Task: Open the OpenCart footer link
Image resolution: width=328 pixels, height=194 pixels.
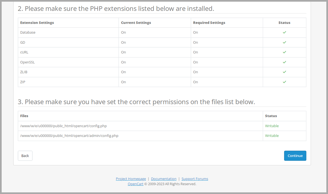Action: coord(135,184)
